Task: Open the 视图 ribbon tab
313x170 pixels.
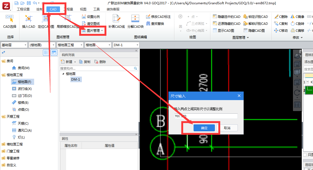Action: click(x=83, y=9)
